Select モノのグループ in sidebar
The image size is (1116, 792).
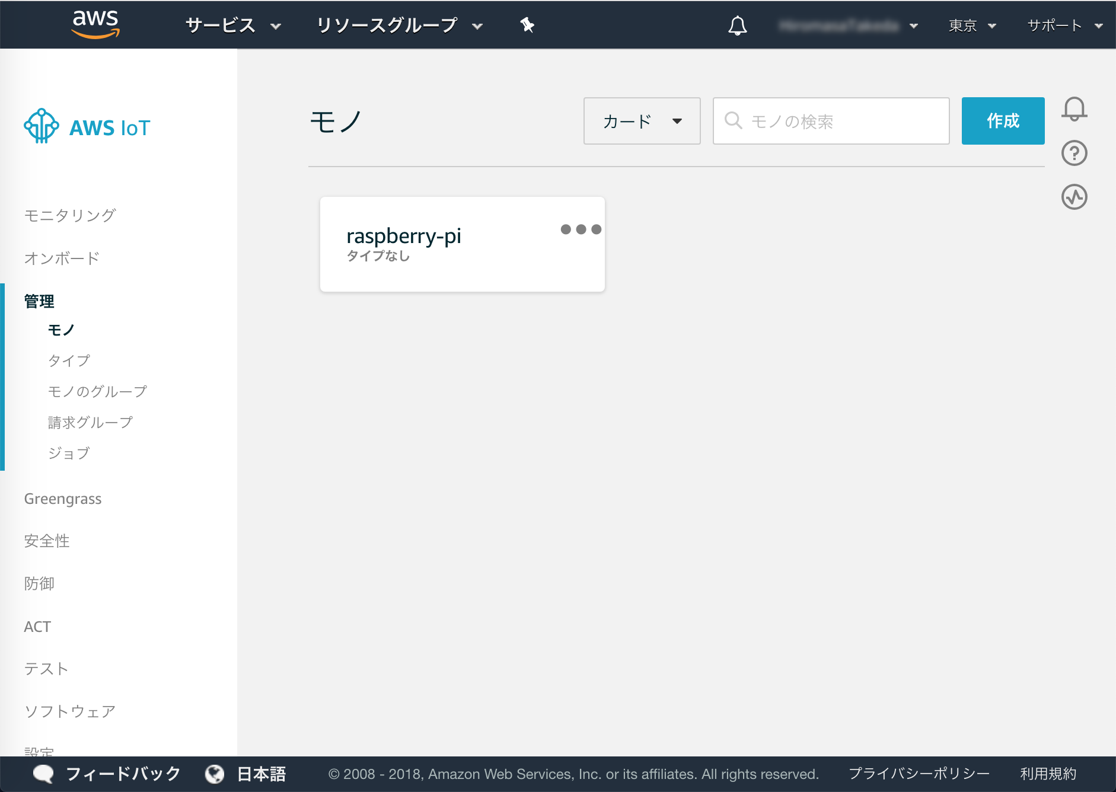97,391
